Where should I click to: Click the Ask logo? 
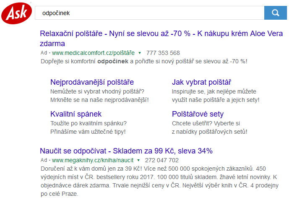click(x=17, y=13)
